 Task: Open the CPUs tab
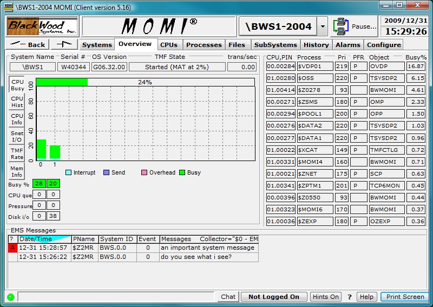click(x=169, y=45)
